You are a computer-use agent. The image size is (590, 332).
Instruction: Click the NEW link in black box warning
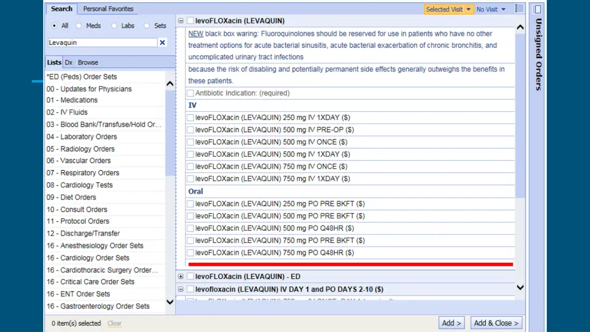196,34
